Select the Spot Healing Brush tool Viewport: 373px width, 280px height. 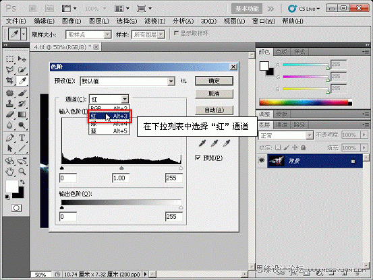pyautogui.click(x=9, y=93)
